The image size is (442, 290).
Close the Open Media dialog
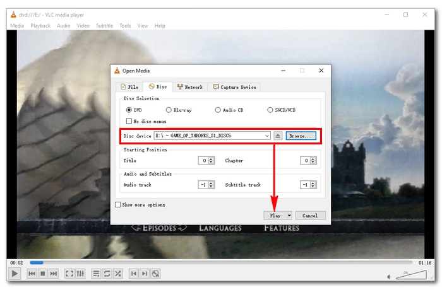coord(321,71)
